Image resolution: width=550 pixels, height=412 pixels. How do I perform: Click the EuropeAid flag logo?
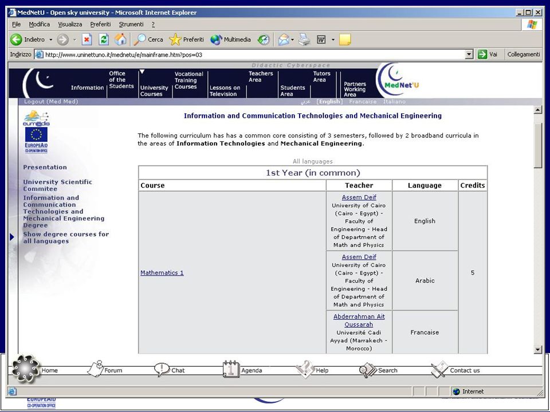[x=36, y=140]
